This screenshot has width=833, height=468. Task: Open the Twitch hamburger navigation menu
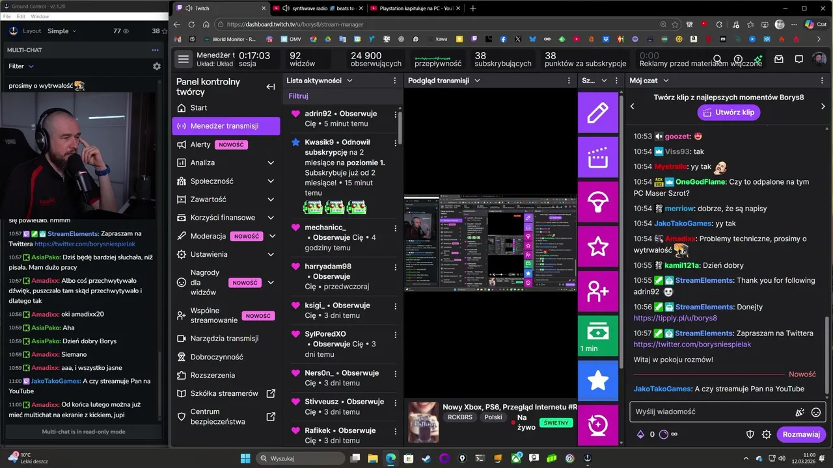point(184,59)
